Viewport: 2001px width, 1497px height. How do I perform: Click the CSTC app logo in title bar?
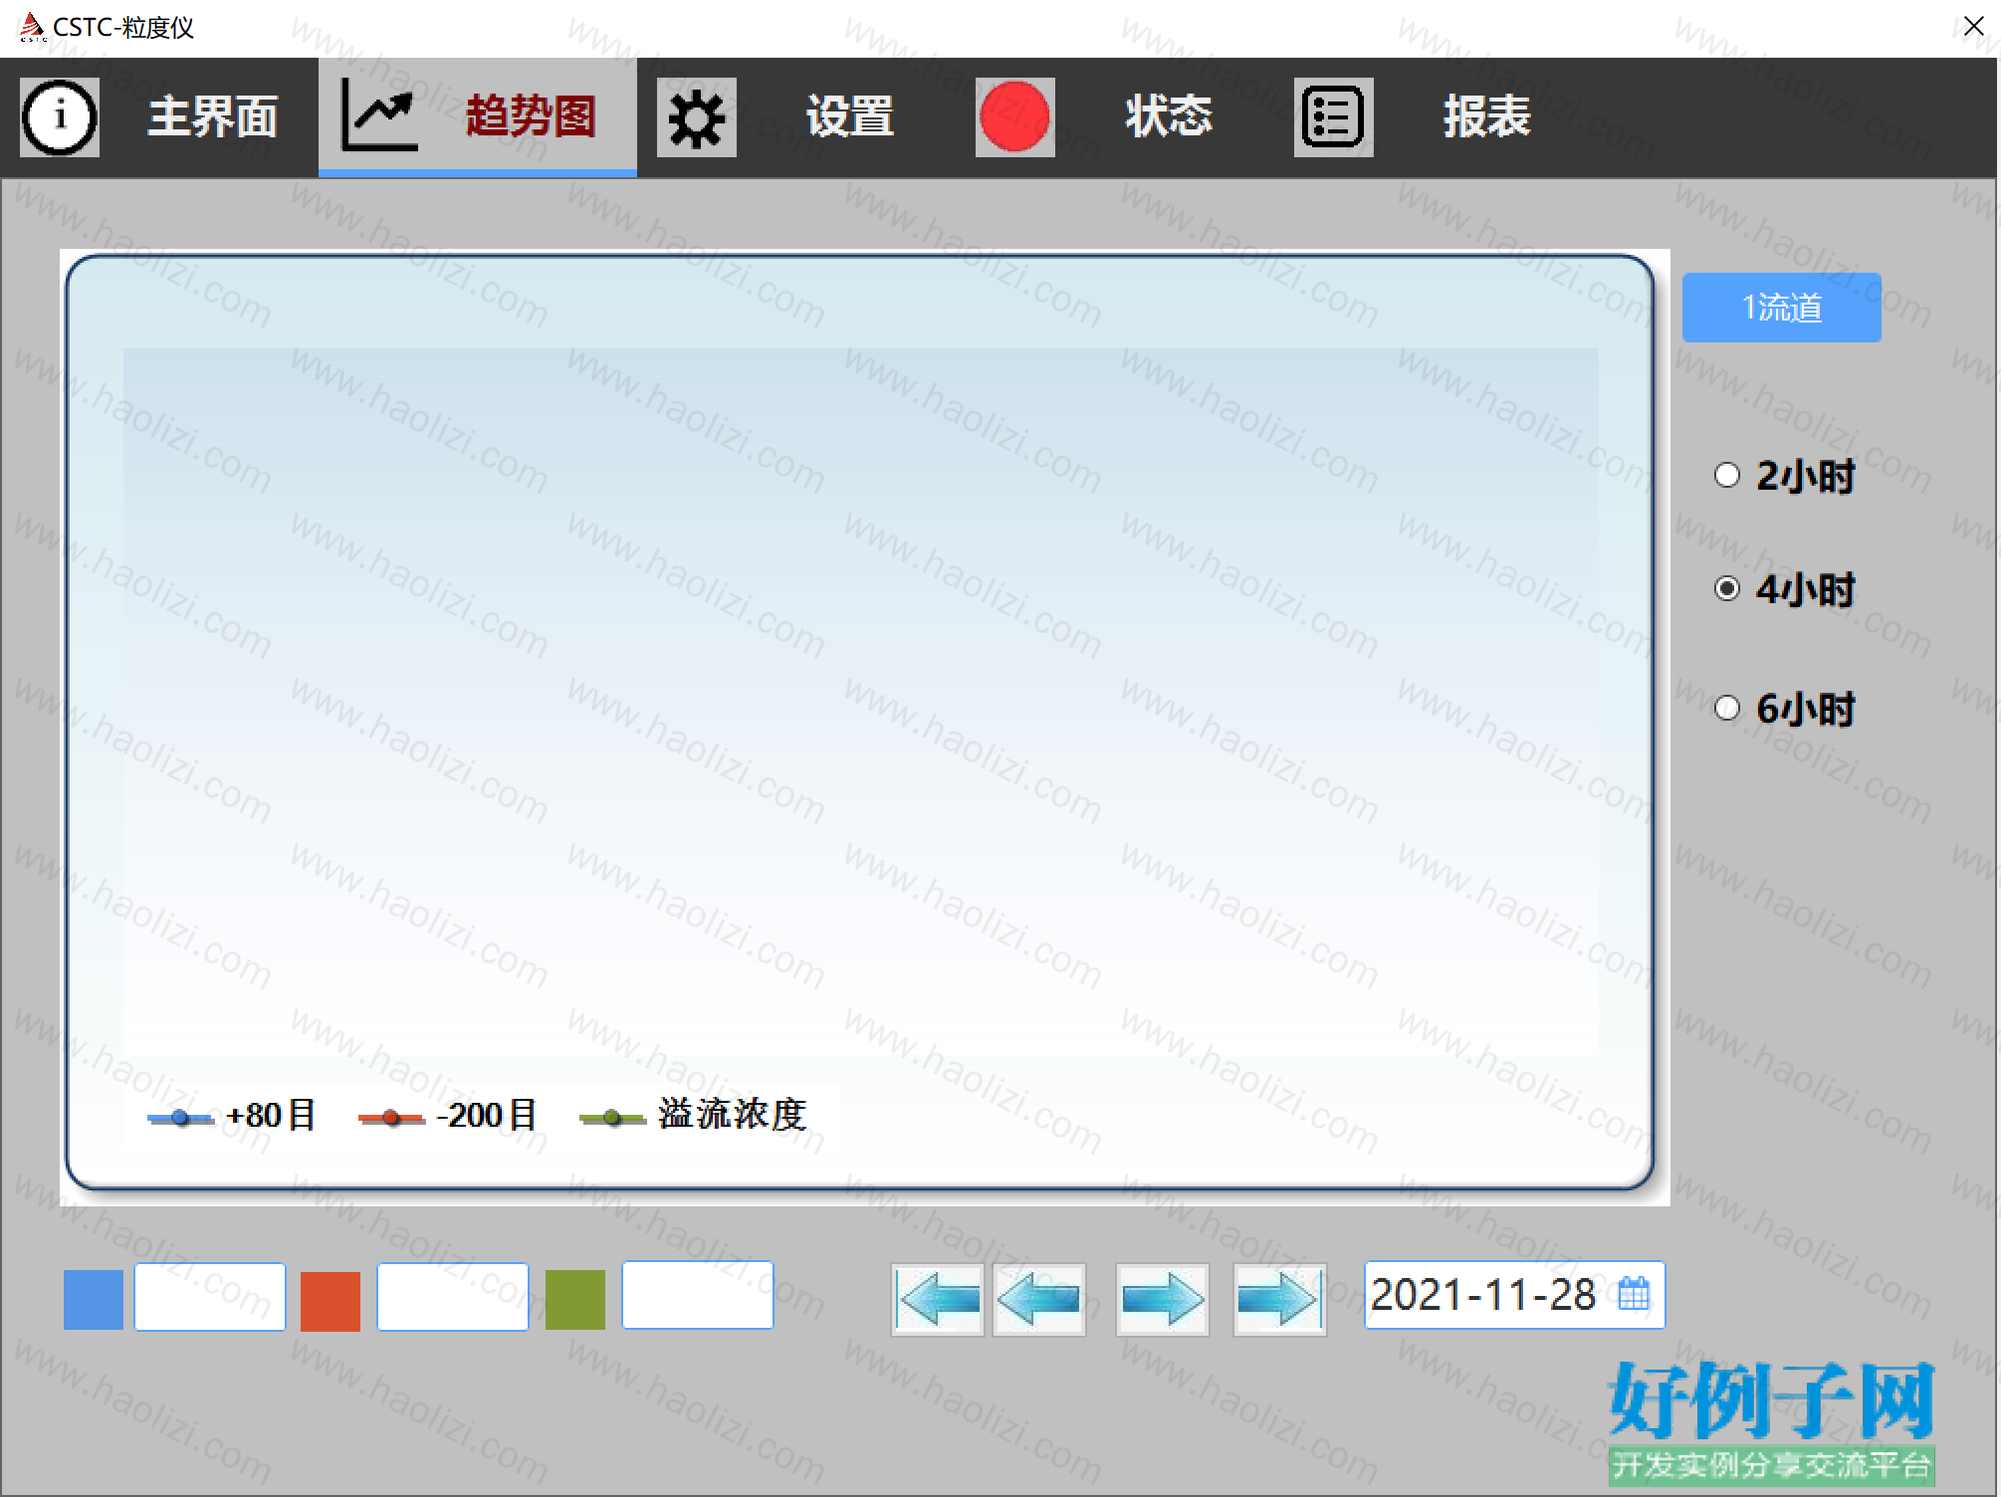pos(32,27)
